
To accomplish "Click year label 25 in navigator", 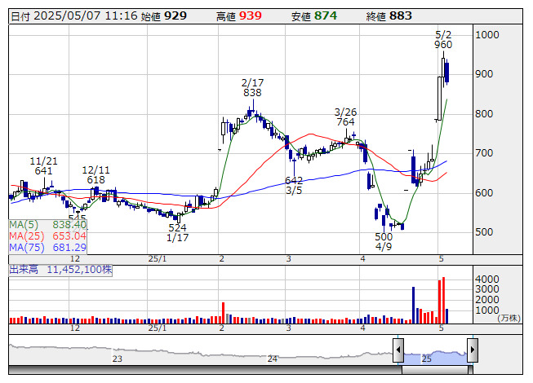I will coord(426,359).
